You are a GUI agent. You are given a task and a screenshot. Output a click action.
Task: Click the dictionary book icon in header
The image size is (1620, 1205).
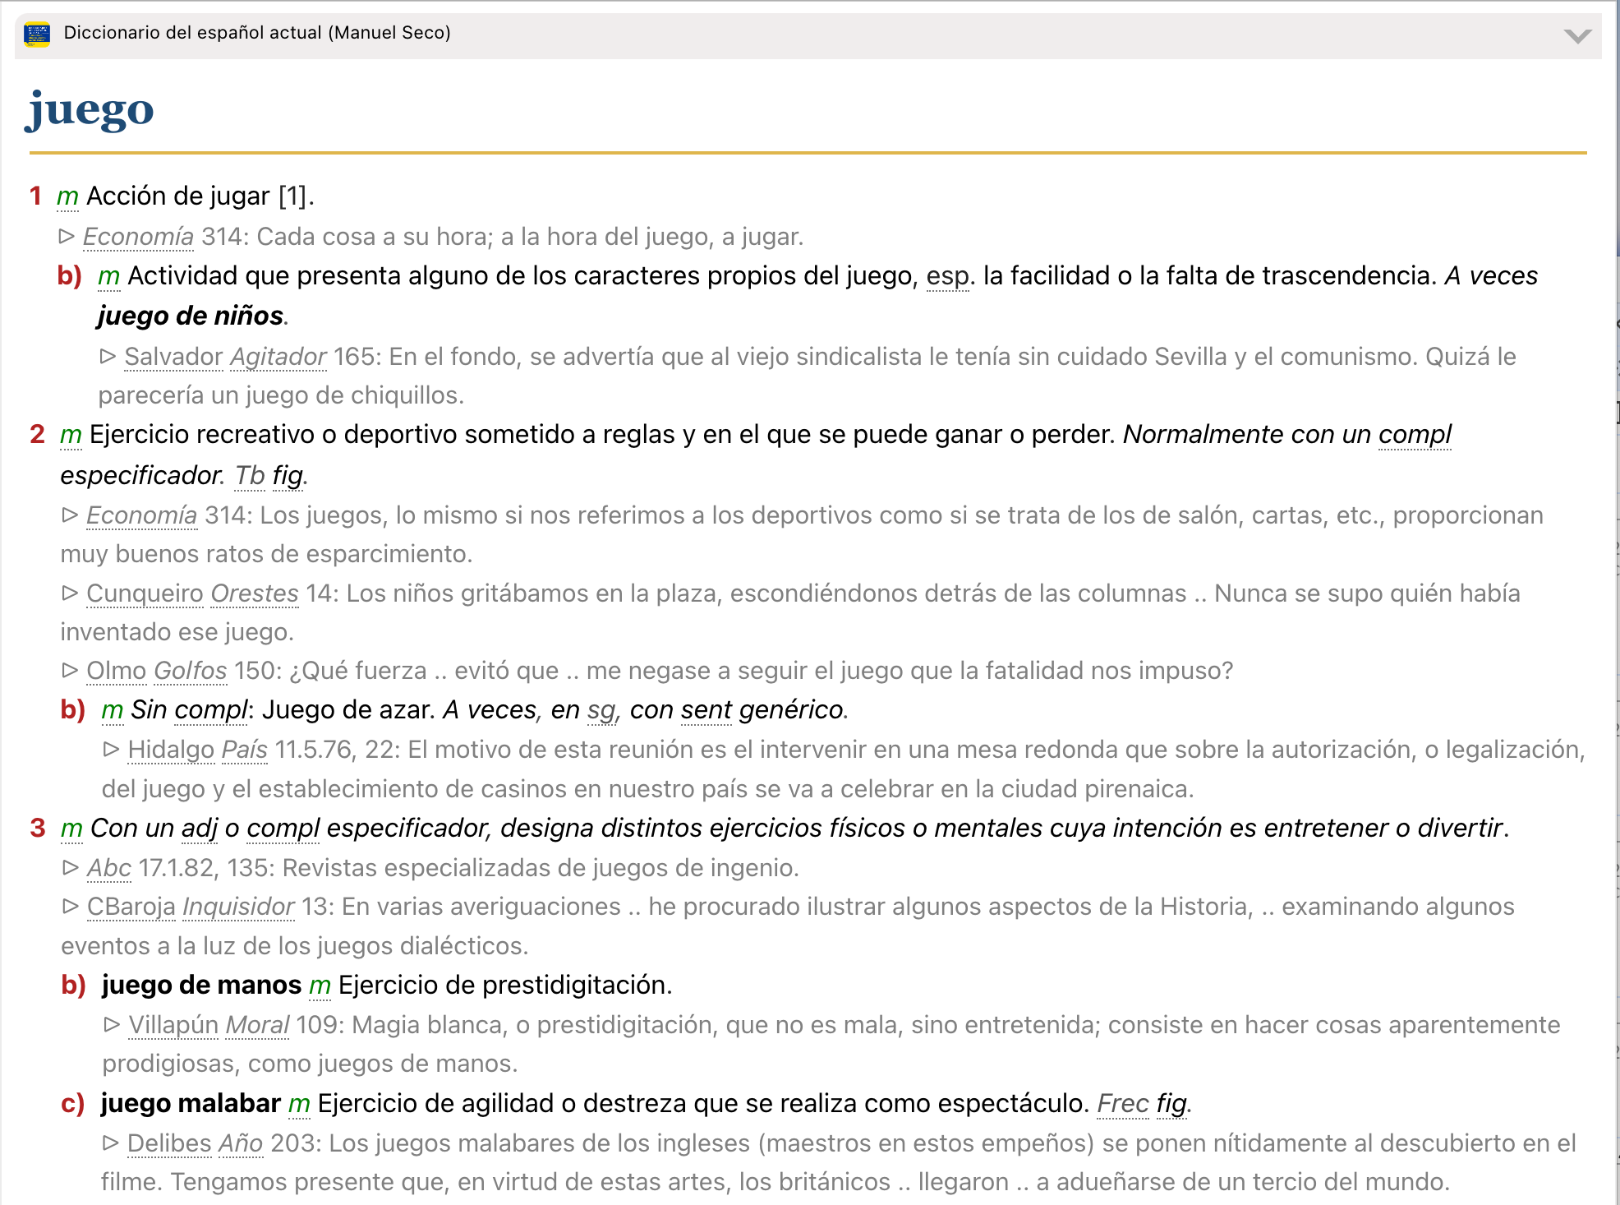point(37,34)
